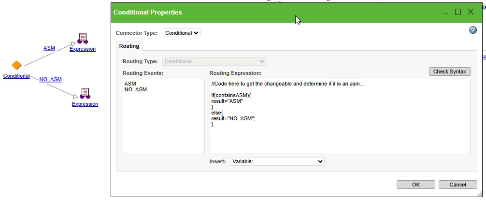Click the Check Syntax button
The height and width of the screenshot is (200, 486).
pos(449,71)
